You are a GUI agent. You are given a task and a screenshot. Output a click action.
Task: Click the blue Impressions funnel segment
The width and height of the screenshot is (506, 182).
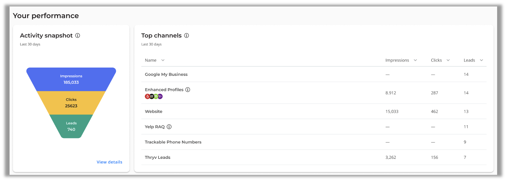[71, 79]
